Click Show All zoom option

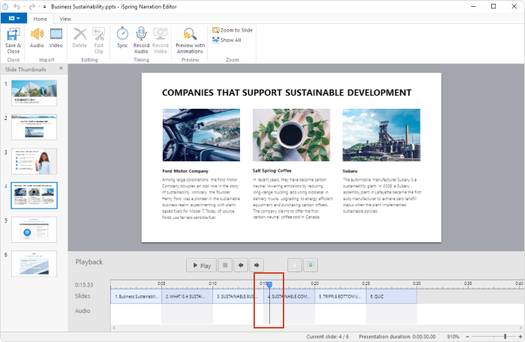(x=226, y=40)
